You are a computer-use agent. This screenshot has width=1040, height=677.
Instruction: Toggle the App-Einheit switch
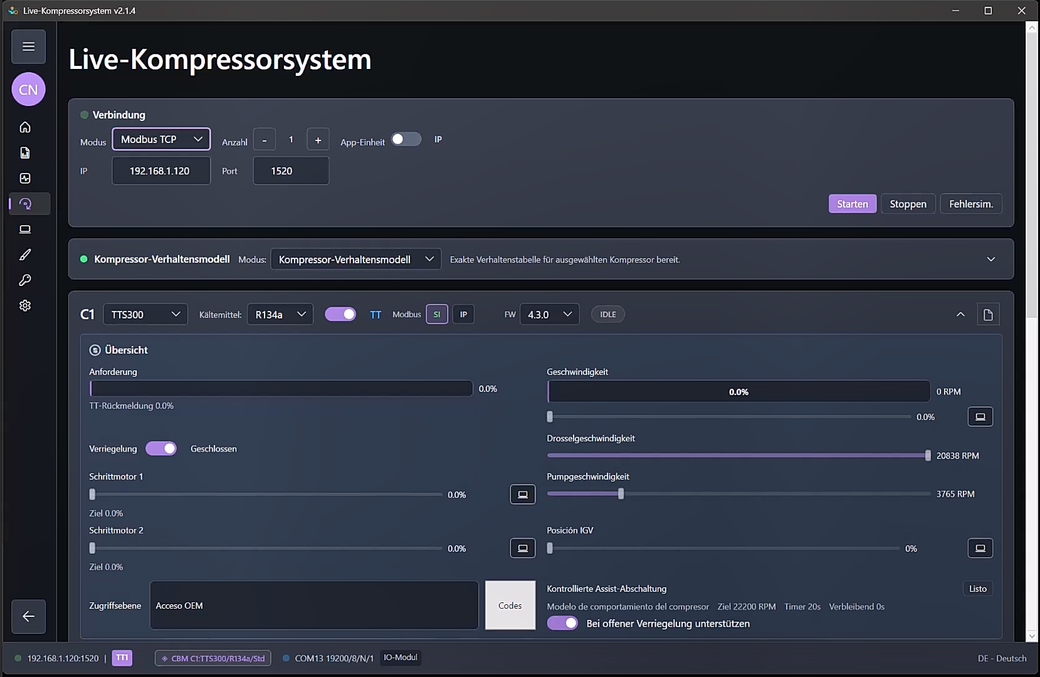click(x=406, y=139)
